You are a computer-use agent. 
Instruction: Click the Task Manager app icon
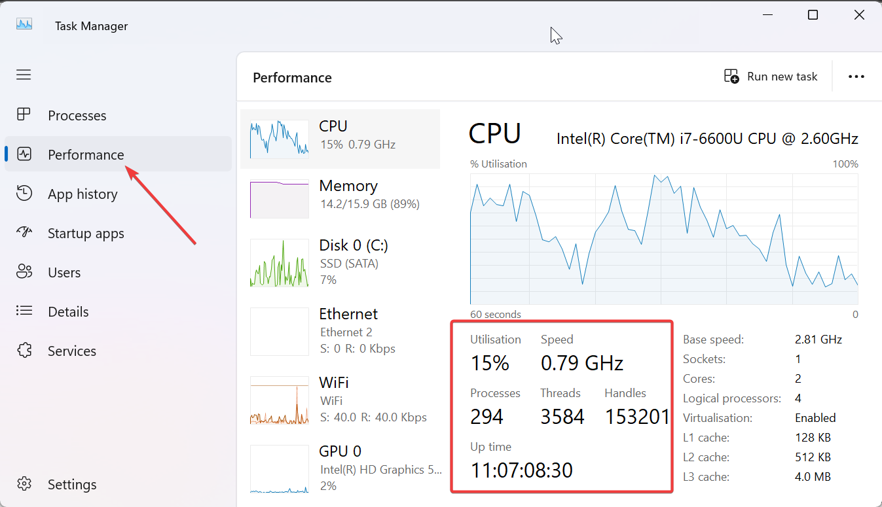(x=24, y=25)
